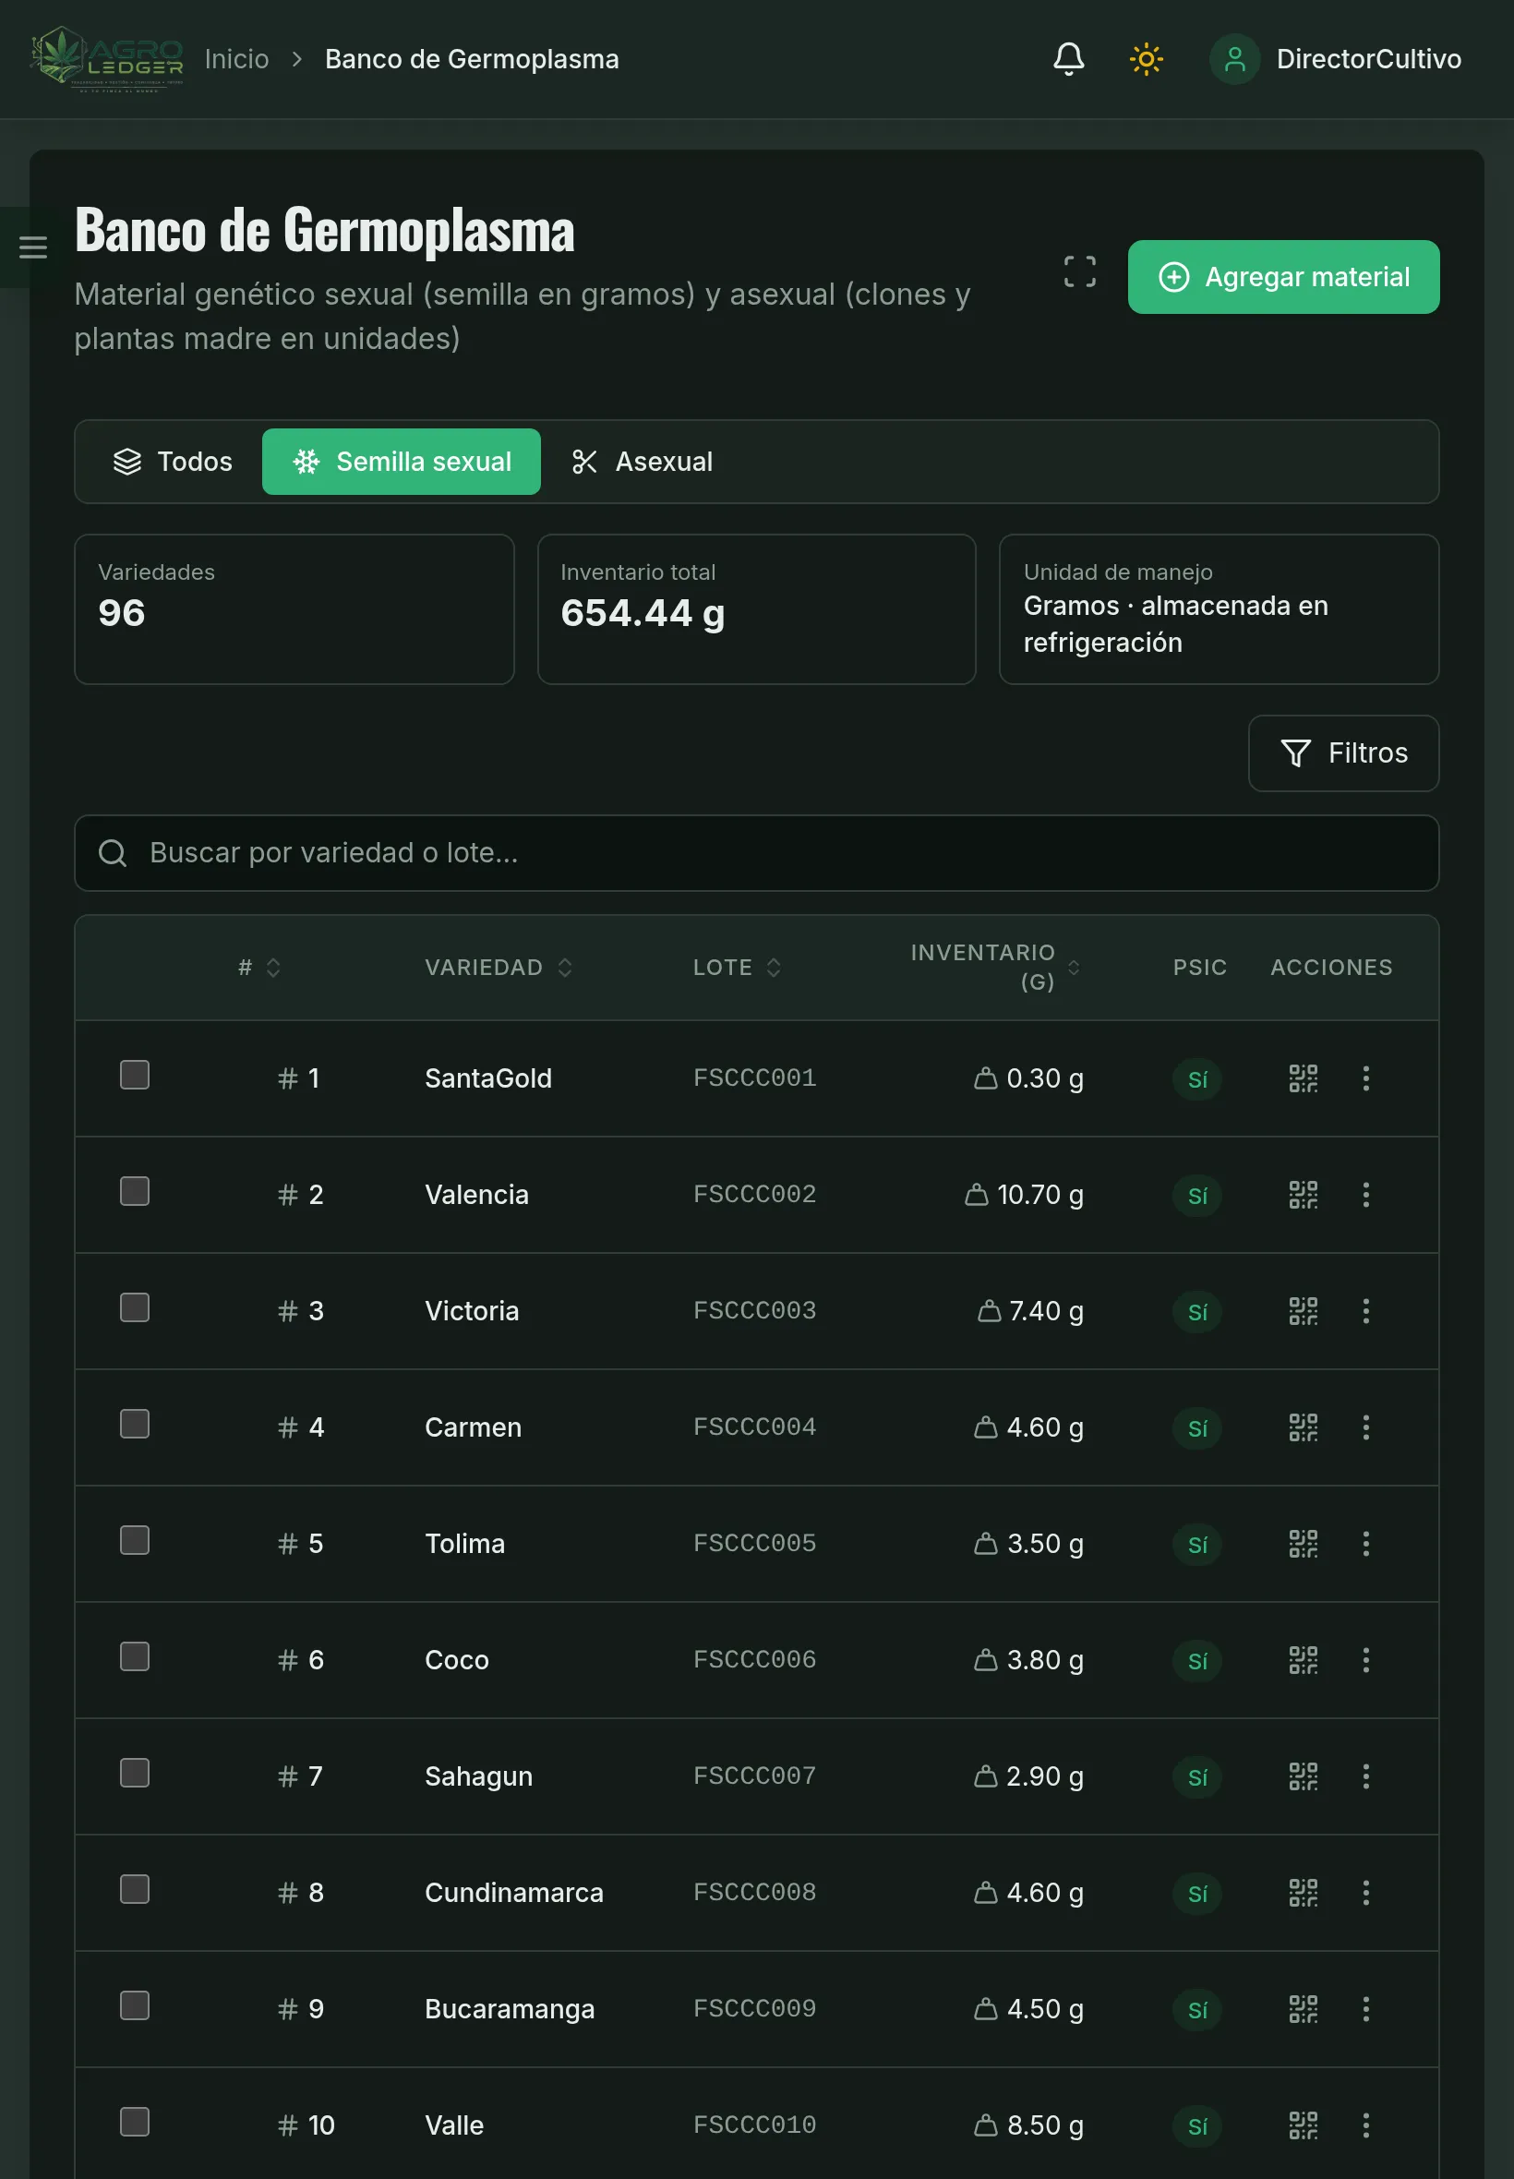Select the Carmen row checkbox
This screenshot has height=2179, width=1514.
pyautogui.click(x=135, y=1424)
